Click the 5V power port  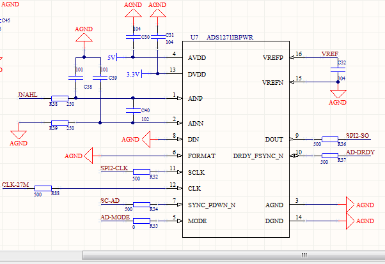pos(112,57)
